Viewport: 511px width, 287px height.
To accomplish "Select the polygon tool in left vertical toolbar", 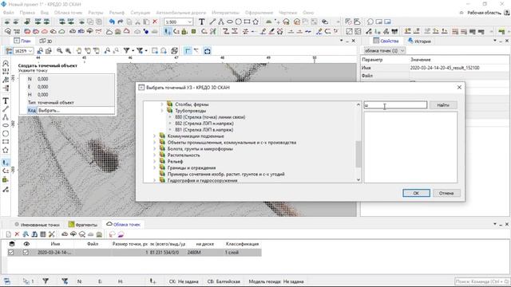I will pyautogui.click(x=6, y=150).
